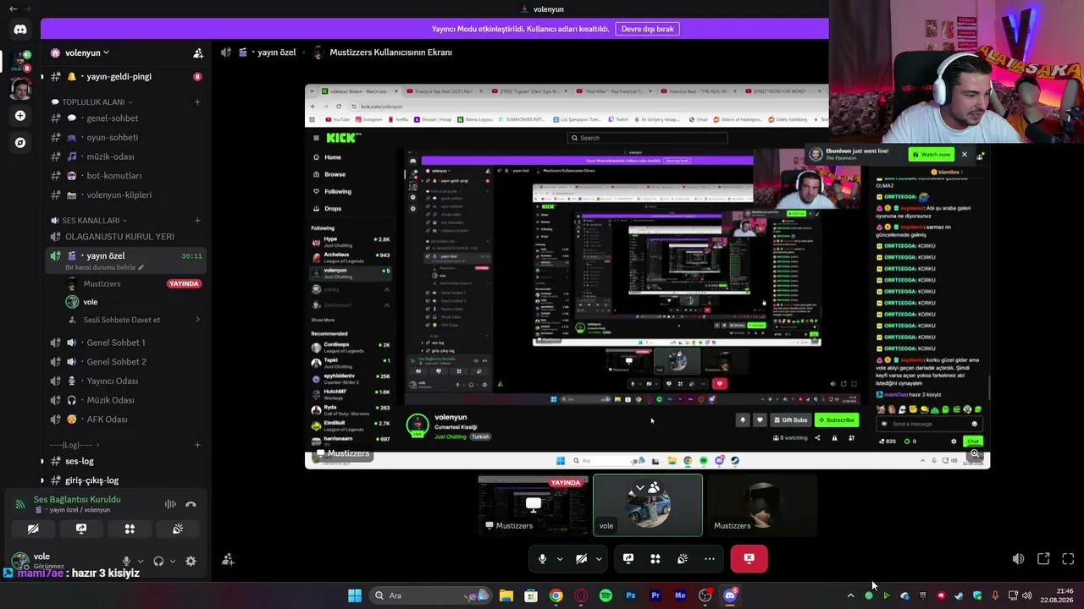The width and height of the screenshot is (1084, 609).
Task: Zoom stream with the magnifier icon
Action: 975,454
